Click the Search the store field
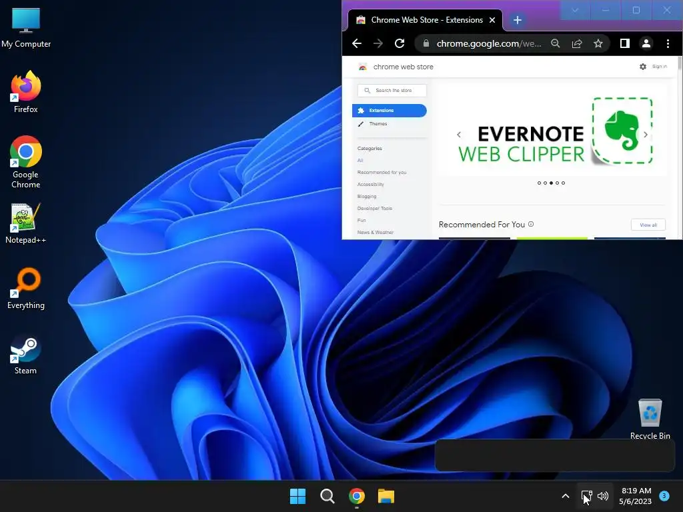Image resolution: width=683 pixels, height=512 pixels. pos(392,90)
